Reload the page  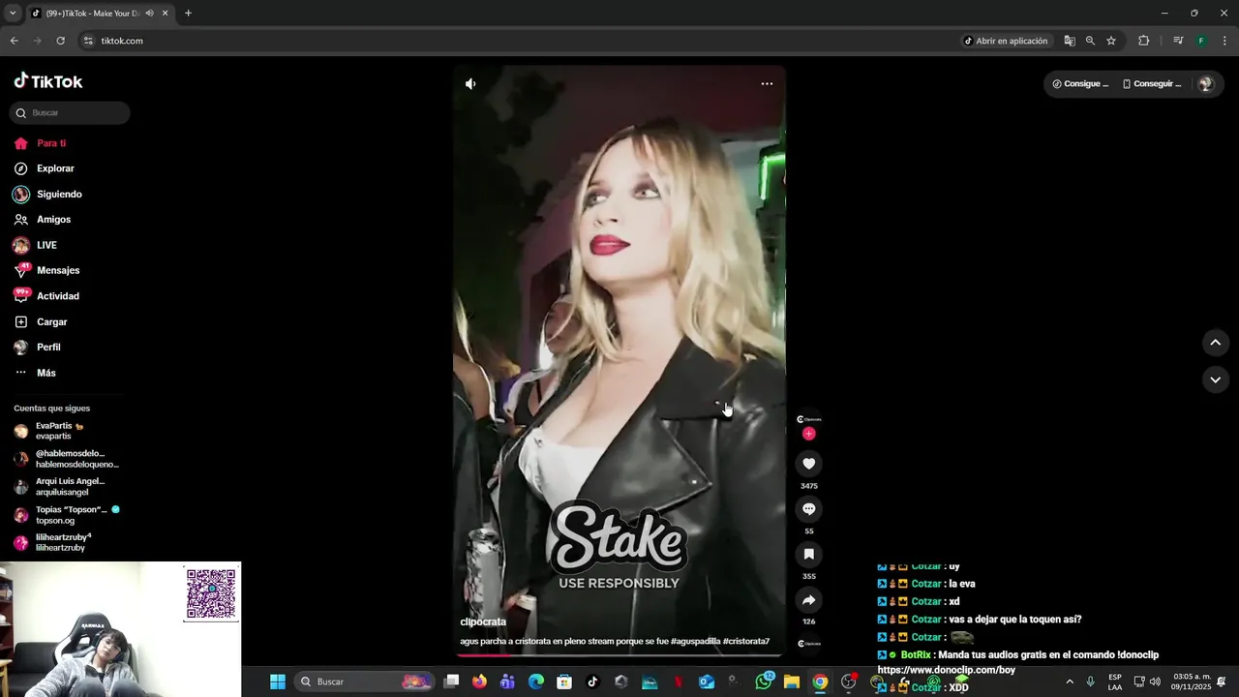coord(60,41)
